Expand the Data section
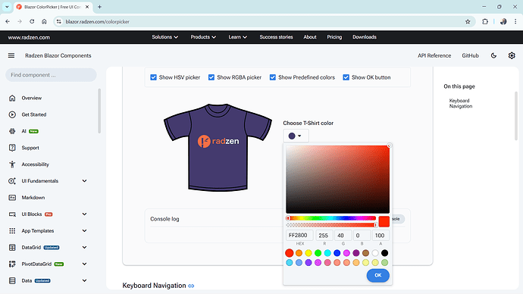This screenshot has height=294, width=523. coord(84,280)
